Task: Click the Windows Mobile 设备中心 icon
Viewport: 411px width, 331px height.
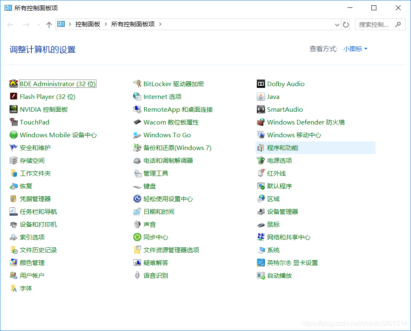Action: coord(13,135)
